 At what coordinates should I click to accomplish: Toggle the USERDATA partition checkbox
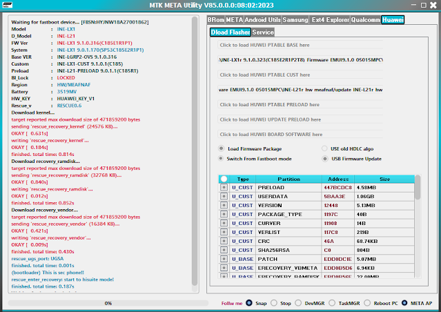[224, 196]
